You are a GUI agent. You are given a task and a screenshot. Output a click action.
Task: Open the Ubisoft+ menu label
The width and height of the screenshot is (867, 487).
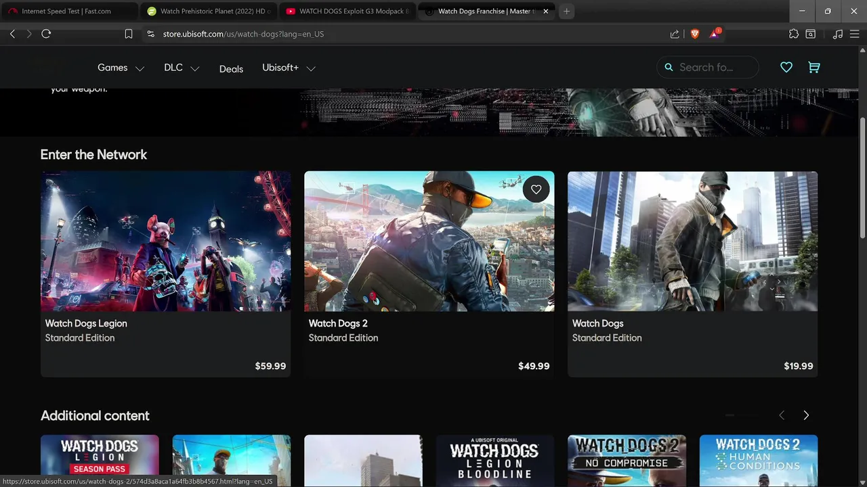[280, 68]
